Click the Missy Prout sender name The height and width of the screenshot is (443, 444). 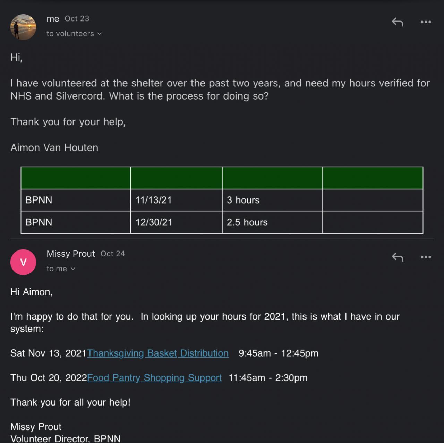coord(71,254)
